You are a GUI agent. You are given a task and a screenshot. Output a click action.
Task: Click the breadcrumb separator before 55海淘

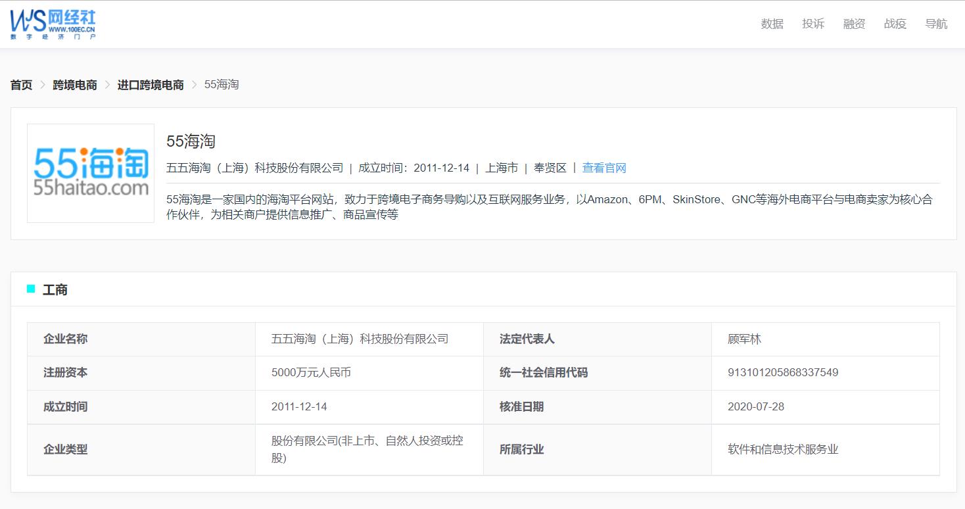pos(195,85)
